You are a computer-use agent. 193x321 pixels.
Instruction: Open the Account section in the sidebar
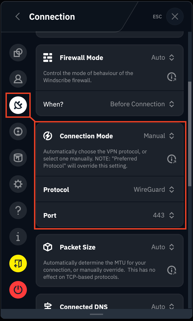coord(18,79)
